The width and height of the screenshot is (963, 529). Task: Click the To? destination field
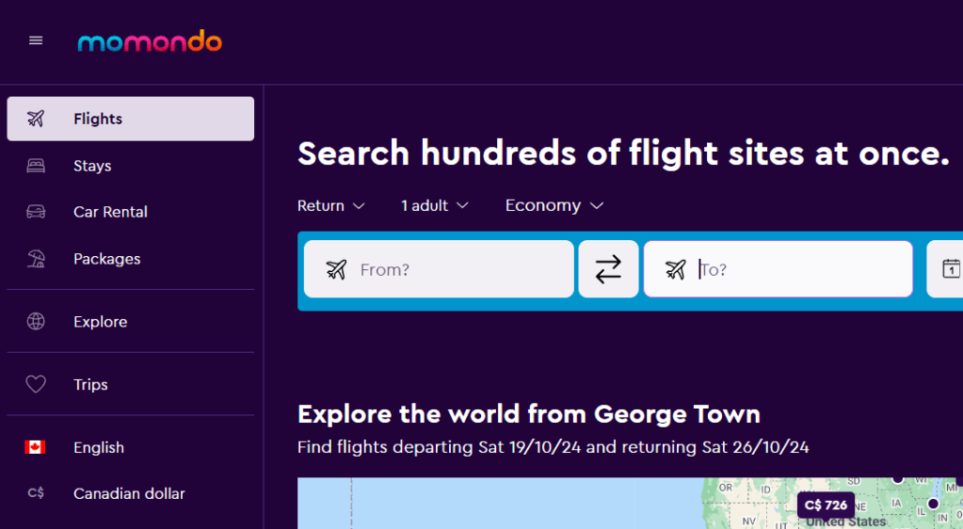tap(791, 269)
